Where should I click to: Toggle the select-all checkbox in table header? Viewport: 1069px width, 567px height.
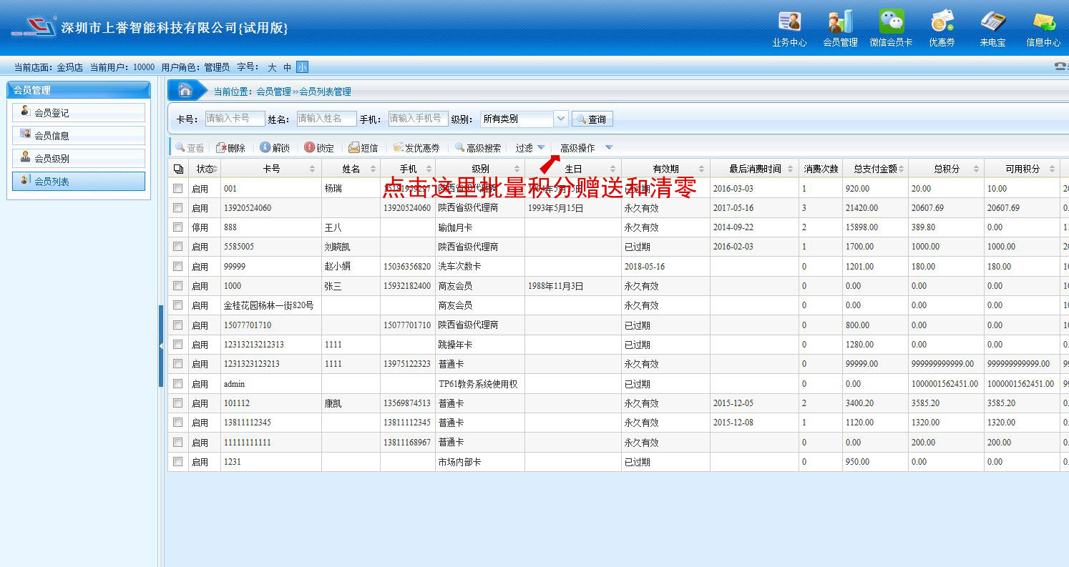tap(177, 169)
